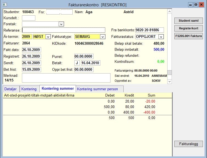Click the Kredit column header
Viewport: 207px width, 158px height.
(x=129, y=95)
